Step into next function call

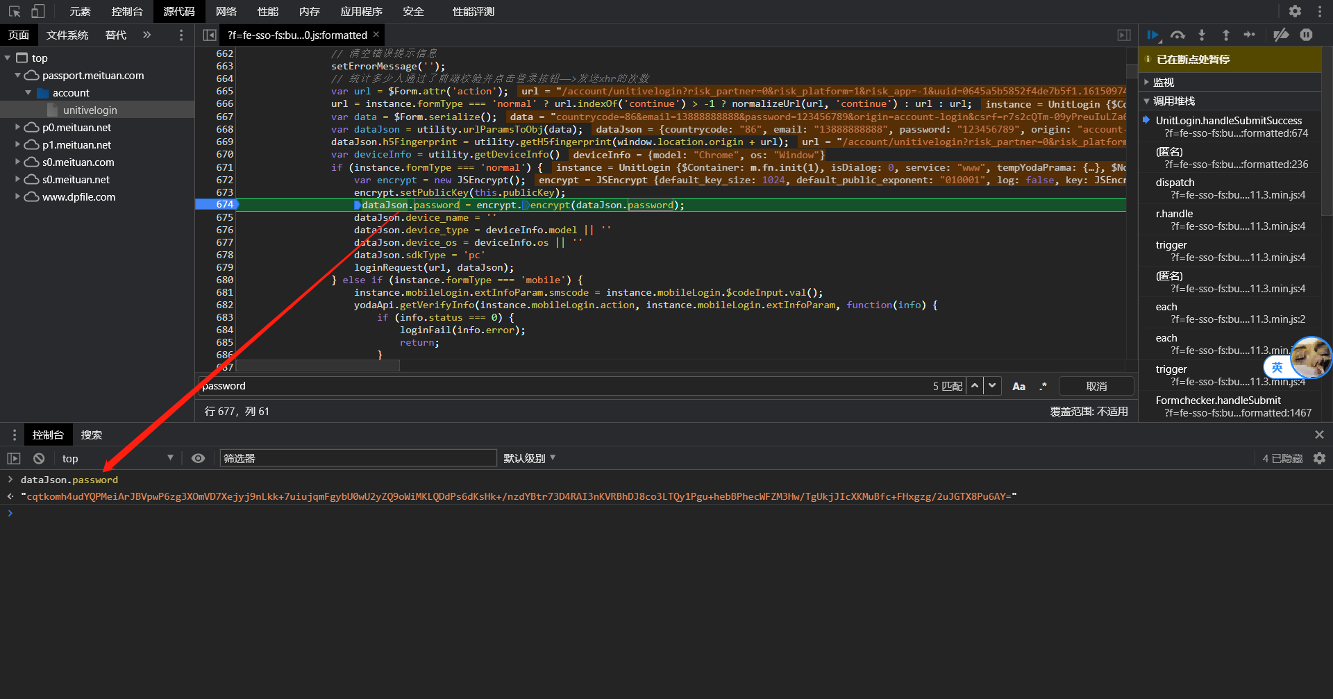pyautogui.click(x=1202, y=35)
